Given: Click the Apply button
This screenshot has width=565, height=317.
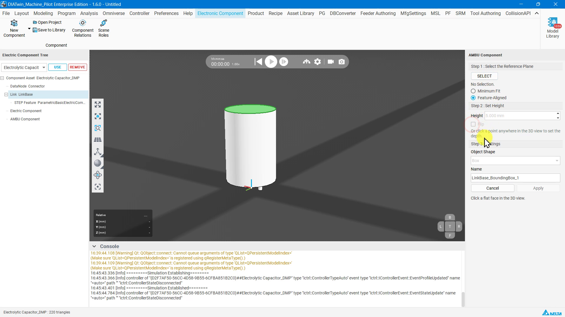Looking at the screenshot, I should pyautogui.click(x=538, y=188).
